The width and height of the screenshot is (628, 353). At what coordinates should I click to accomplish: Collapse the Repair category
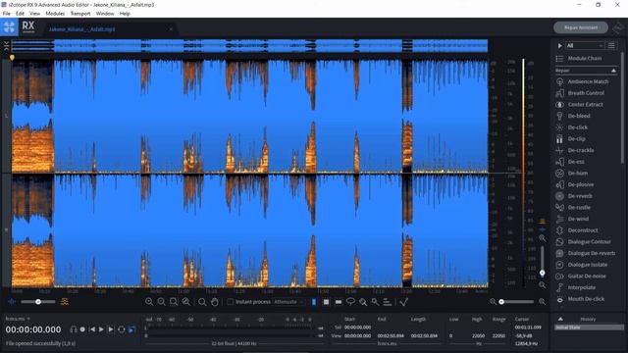click(x=613, y=71)
